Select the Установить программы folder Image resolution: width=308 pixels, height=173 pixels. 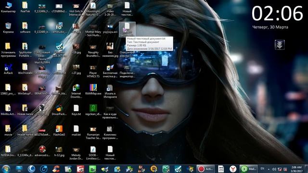click(x=8, y=50)
